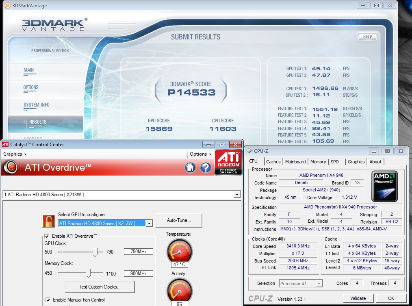Click the CPU score value 11603
The width and height of the screenshot is (412, 306).
[x=223, y=129]
